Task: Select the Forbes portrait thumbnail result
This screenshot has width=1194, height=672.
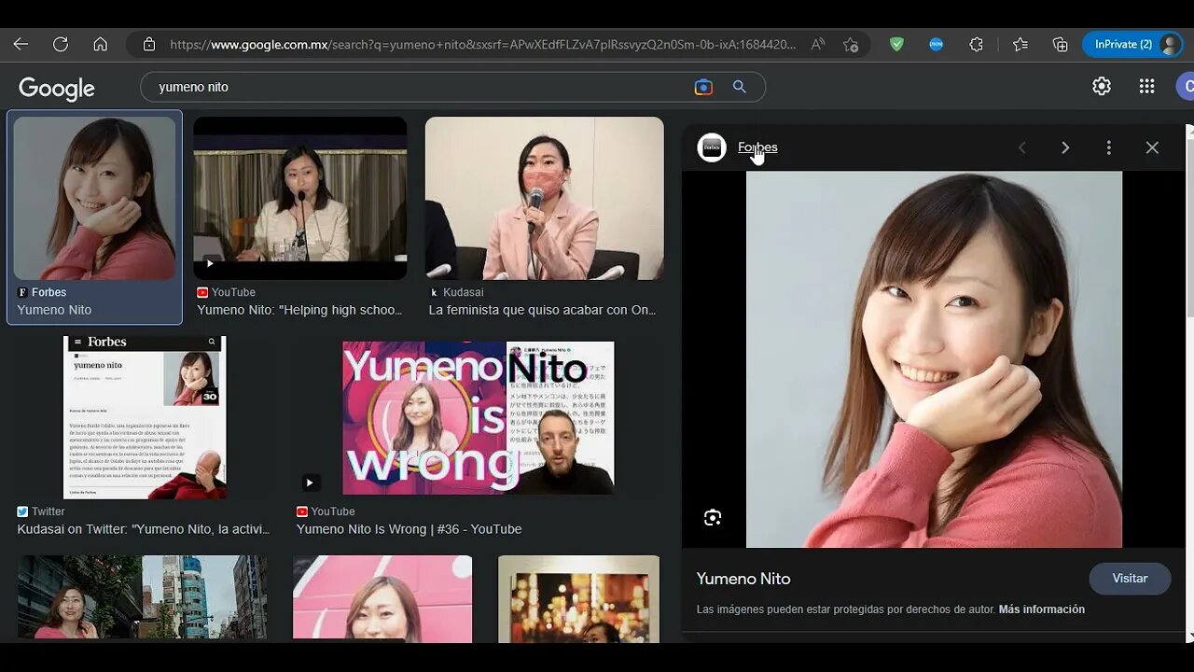Action: 94,198
